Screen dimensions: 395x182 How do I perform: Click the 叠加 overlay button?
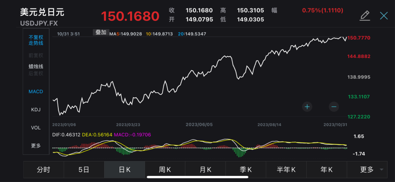(101, 33)
